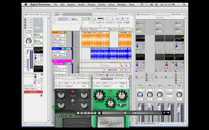Open the Insert C dropdown in left Effects window
Viewport: 209px width, 130px height.
coord(68,83)
